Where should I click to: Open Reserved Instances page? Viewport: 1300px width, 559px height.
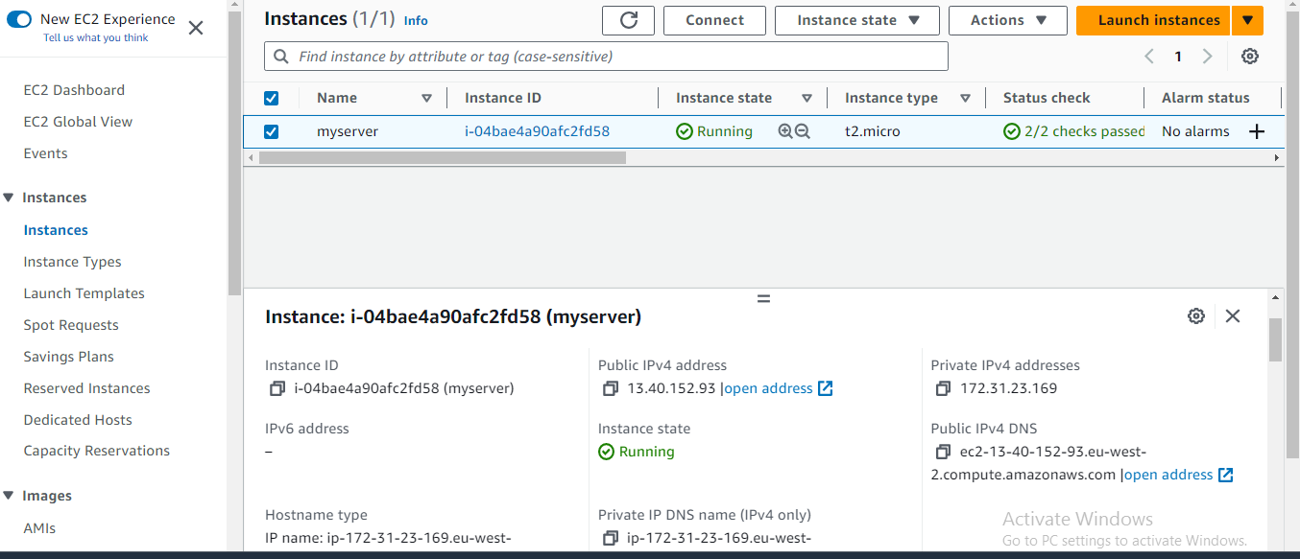coord(86,388)
